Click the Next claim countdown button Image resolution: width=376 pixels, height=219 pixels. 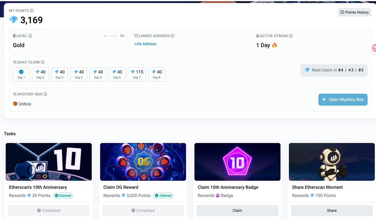coord(334,70)
